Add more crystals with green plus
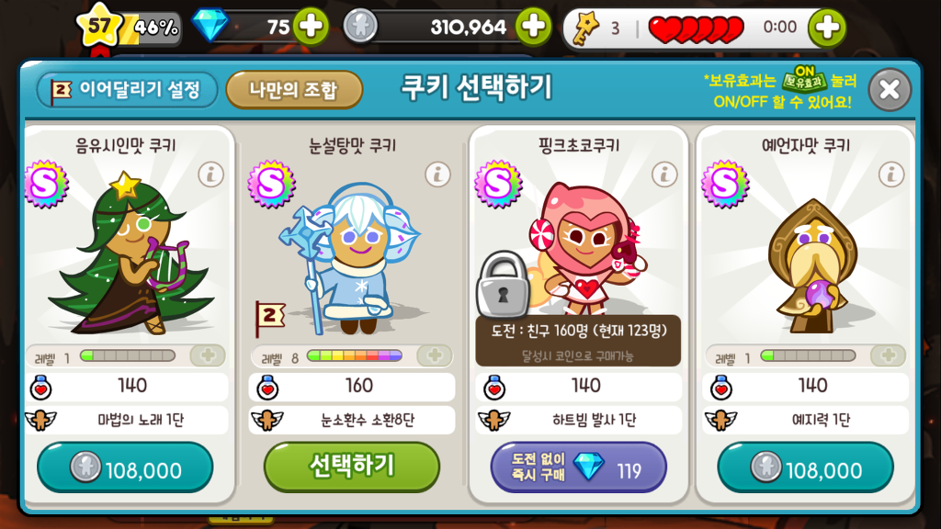Image resolution: width=941 pixels, height=529 pixels. point(311,27)
